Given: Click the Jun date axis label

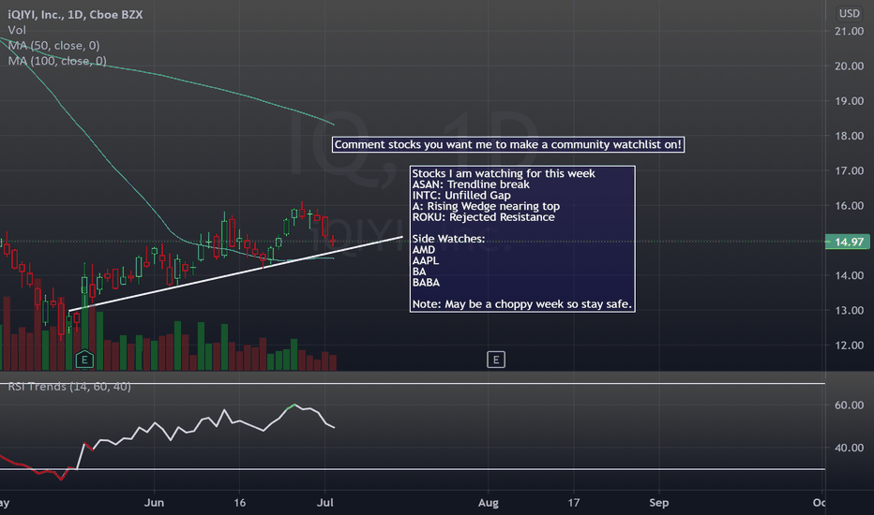Looking at the screenshot, I should pos(154,502).
